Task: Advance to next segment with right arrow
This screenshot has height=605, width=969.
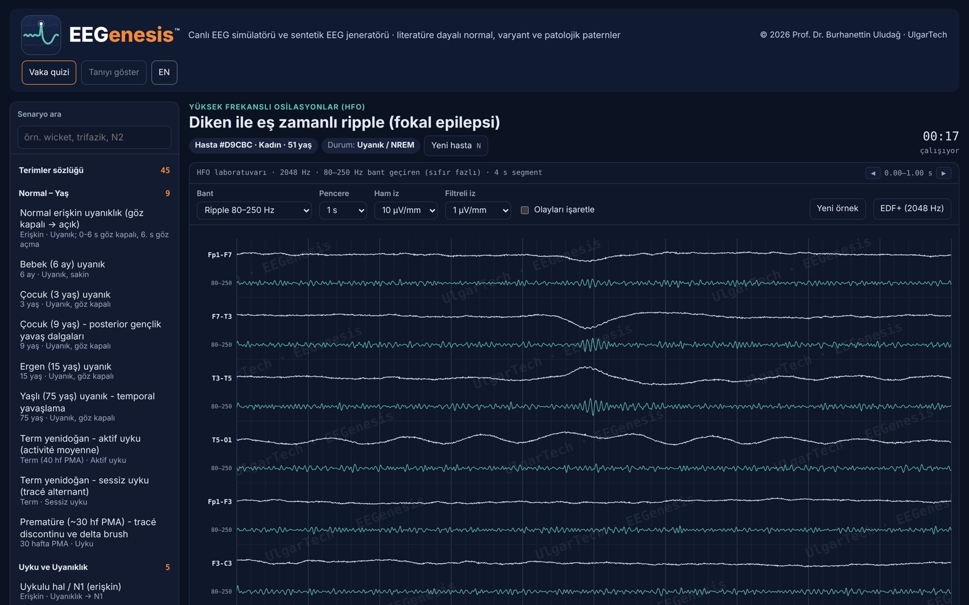Action: pos(944,173)
